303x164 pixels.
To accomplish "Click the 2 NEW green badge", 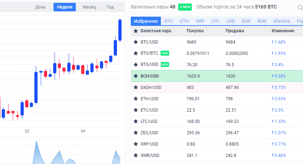I will click(x=185, y=7).
